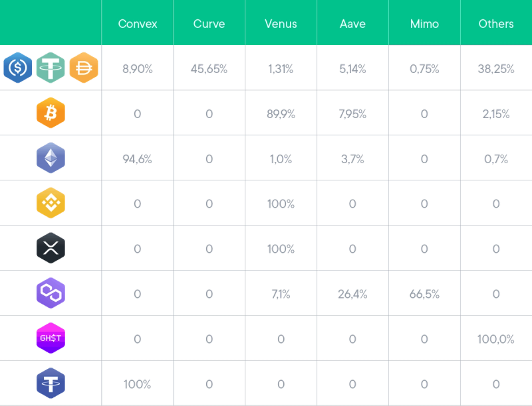
Task: Click the magenta GHST icon
Action: click(51, 338)
